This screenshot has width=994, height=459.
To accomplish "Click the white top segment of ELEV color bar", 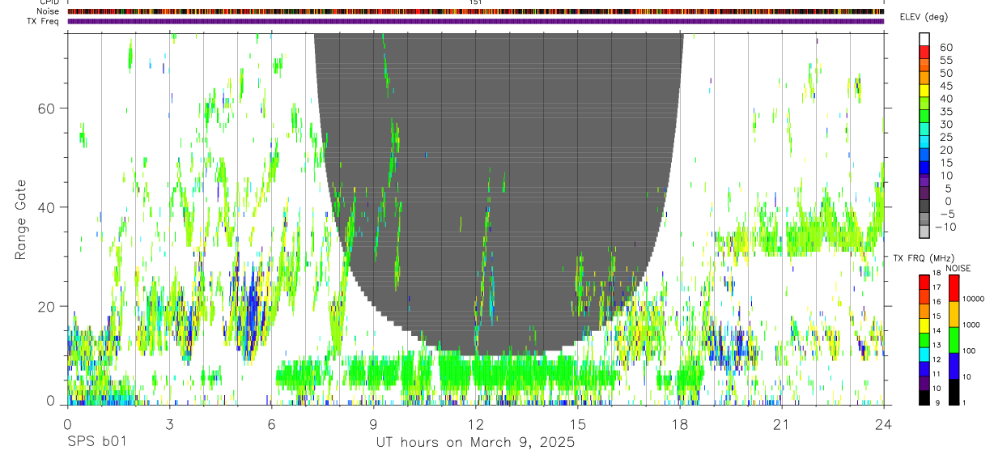I will pyautogui.click(x=924, y=39).
